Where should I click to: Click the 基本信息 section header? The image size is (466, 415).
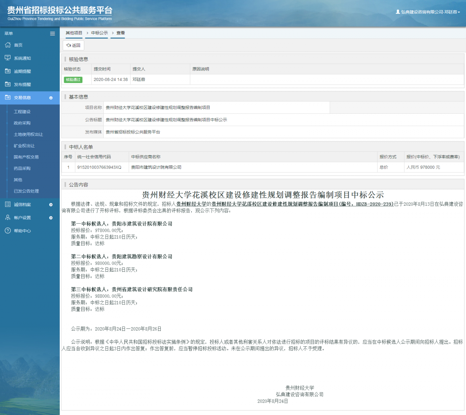tap(78, 97)
